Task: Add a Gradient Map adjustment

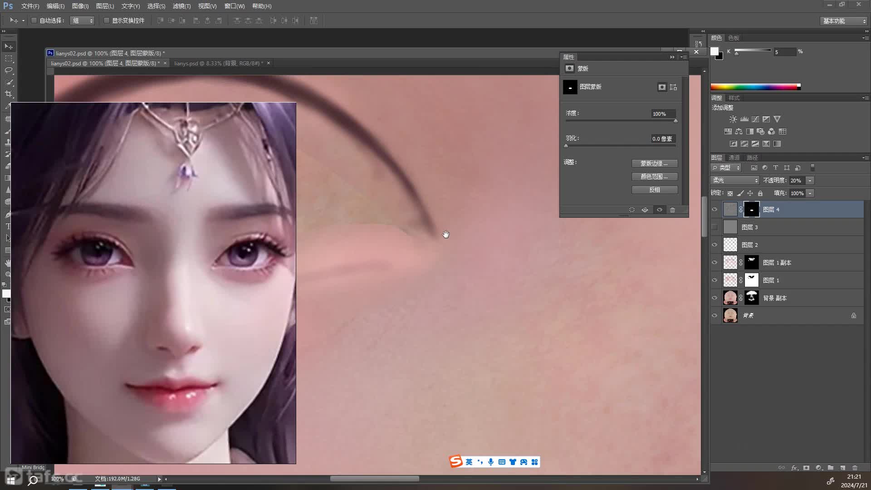Action: [x=777, y=144]
